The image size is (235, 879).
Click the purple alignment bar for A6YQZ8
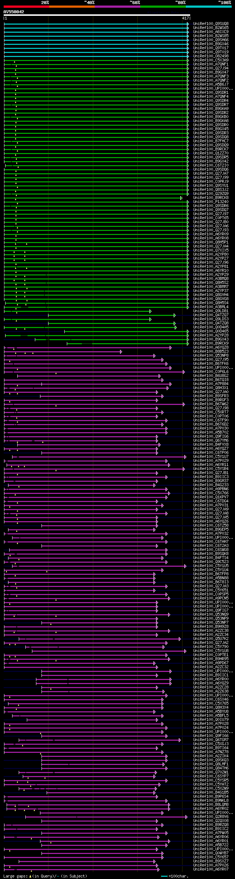point(88,348)
